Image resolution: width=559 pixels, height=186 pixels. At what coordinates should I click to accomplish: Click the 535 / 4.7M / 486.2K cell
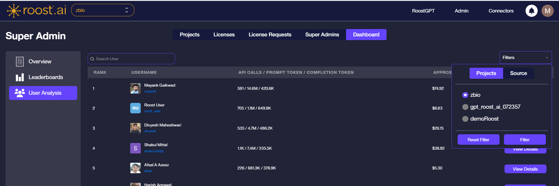(x=255, y=128)
